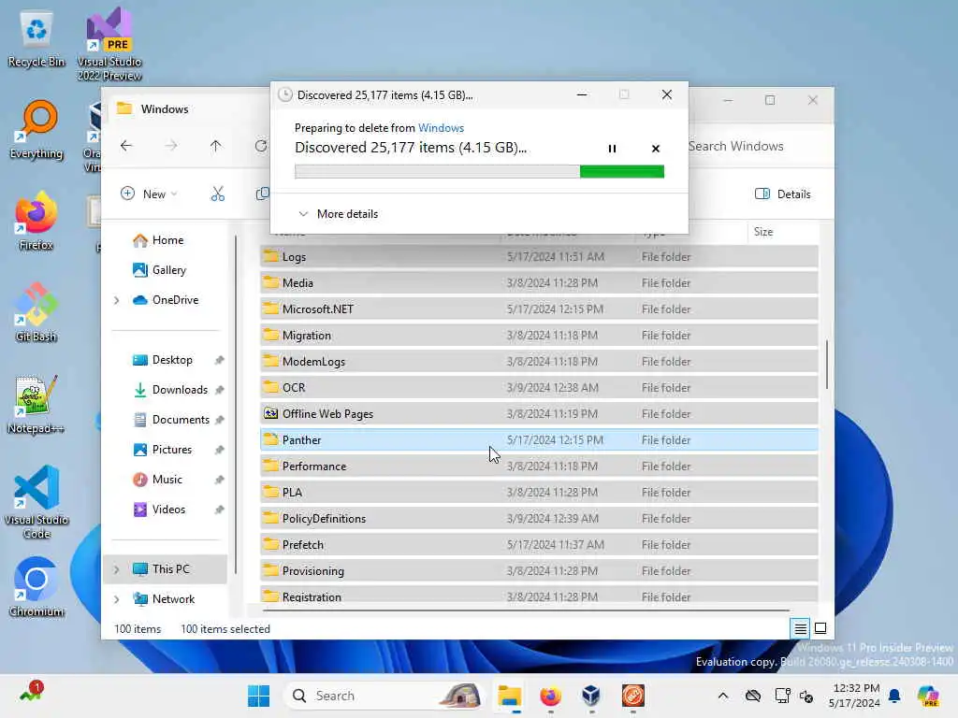Image resolution: width=958 pixels, height=718 pixels.
Task: Select the Performance folder
Action: pyautogui.click(x=539, y=467)
